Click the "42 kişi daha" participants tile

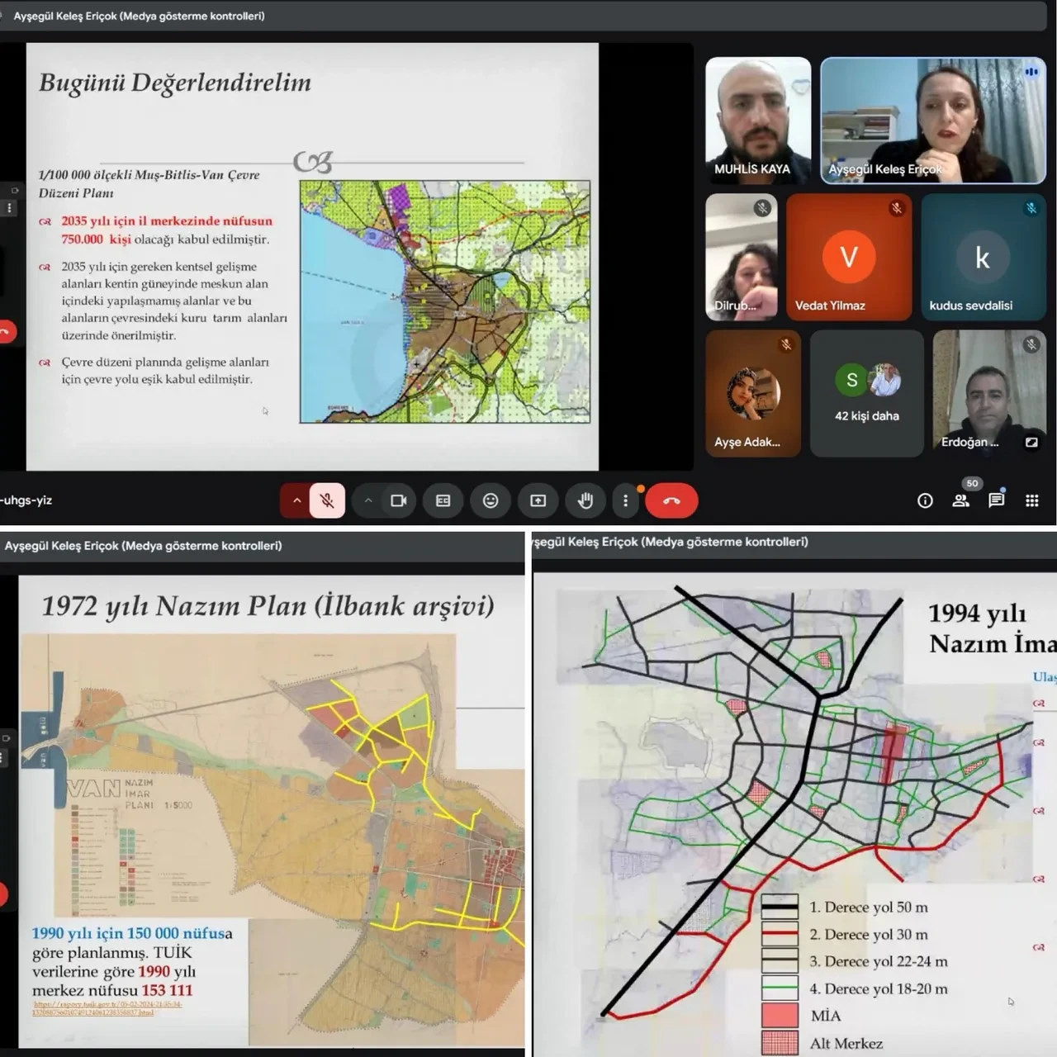866,394
